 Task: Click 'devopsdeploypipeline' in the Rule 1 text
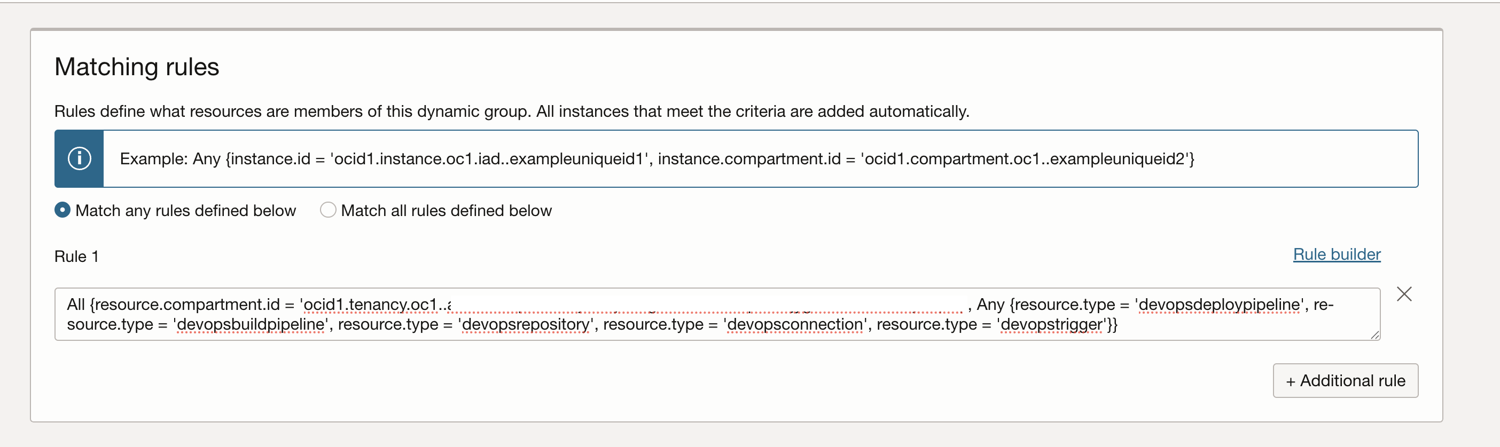[1219, 305]
